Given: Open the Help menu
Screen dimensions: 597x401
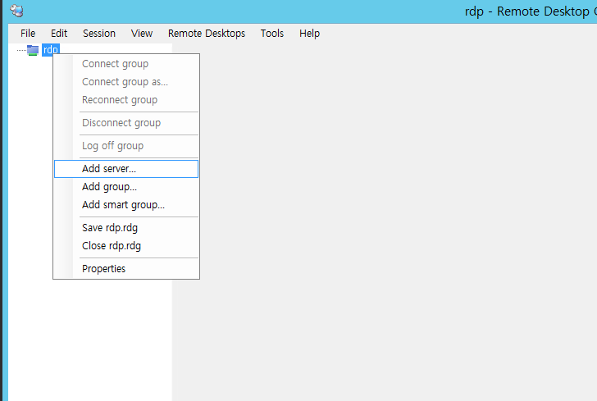Looking at the screenshot, I should [x=309, y=34].
